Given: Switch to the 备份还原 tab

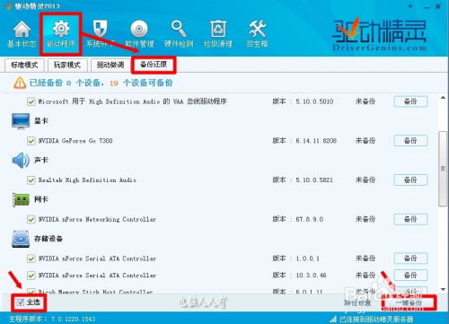Looking at the screenshot, I should (154, 65).
